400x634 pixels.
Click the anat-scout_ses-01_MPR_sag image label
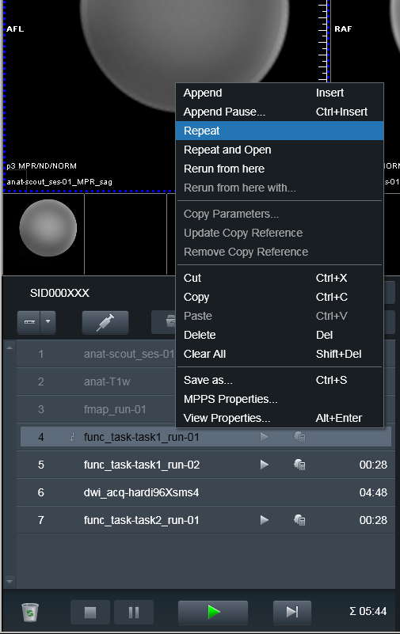coord(59,182)
